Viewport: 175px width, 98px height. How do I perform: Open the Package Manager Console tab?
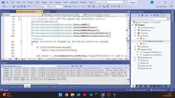click(x=77, y=86)
